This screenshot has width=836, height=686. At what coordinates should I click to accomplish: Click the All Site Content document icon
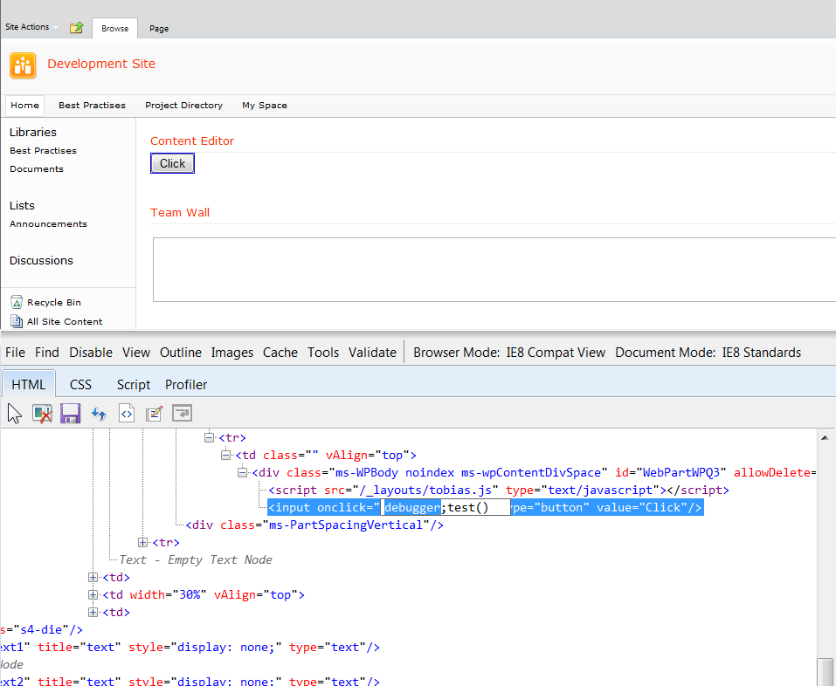pyautogui.click(x=17, y=321)
